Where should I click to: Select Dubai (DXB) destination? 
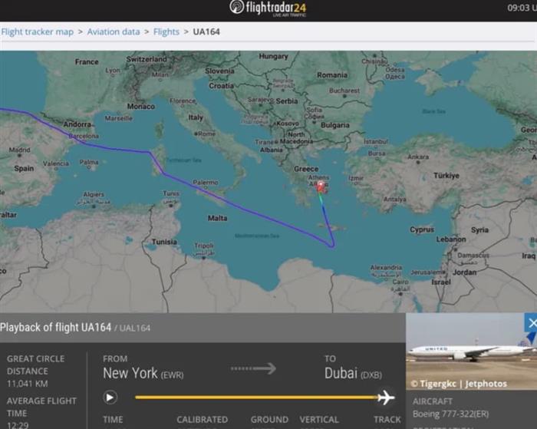tap(353, 373)
